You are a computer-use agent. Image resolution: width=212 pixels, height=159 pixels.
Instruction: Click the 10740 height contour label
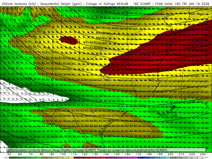tap(20, 138)
